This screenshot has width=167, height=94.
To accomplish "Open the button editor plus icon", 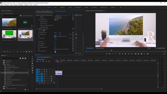I will [164, 54].
